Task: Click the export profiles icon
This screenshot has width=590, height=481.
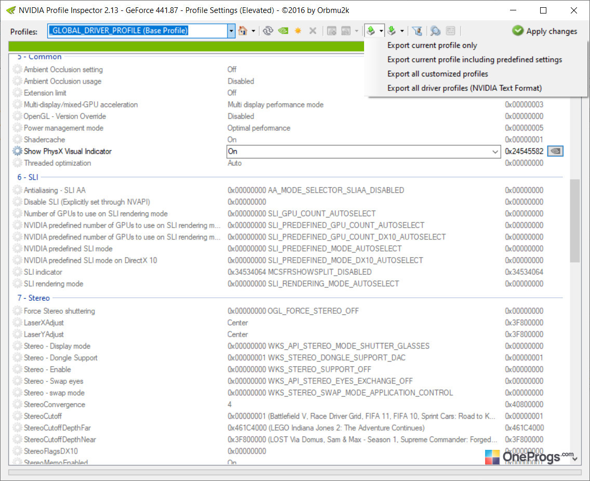Action: pyautogui.click(x=371, y=31)
